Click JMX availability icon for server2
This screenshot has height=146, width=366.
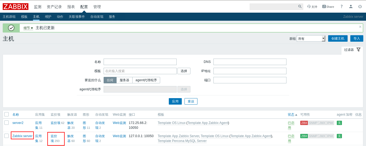click(322, 123)
